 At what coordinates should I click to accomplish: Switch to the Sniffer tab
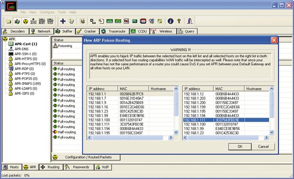pos(65,31)
